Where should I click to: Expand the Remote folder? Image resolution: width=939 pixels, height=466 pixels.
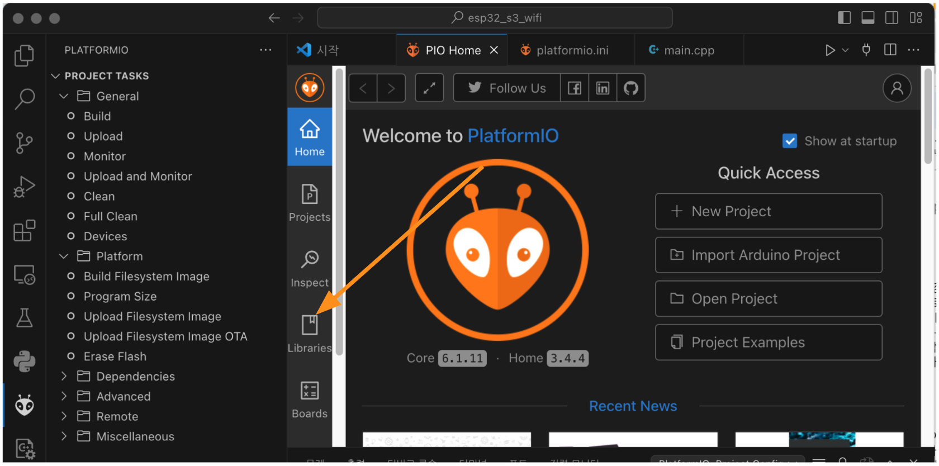[64, 417]
